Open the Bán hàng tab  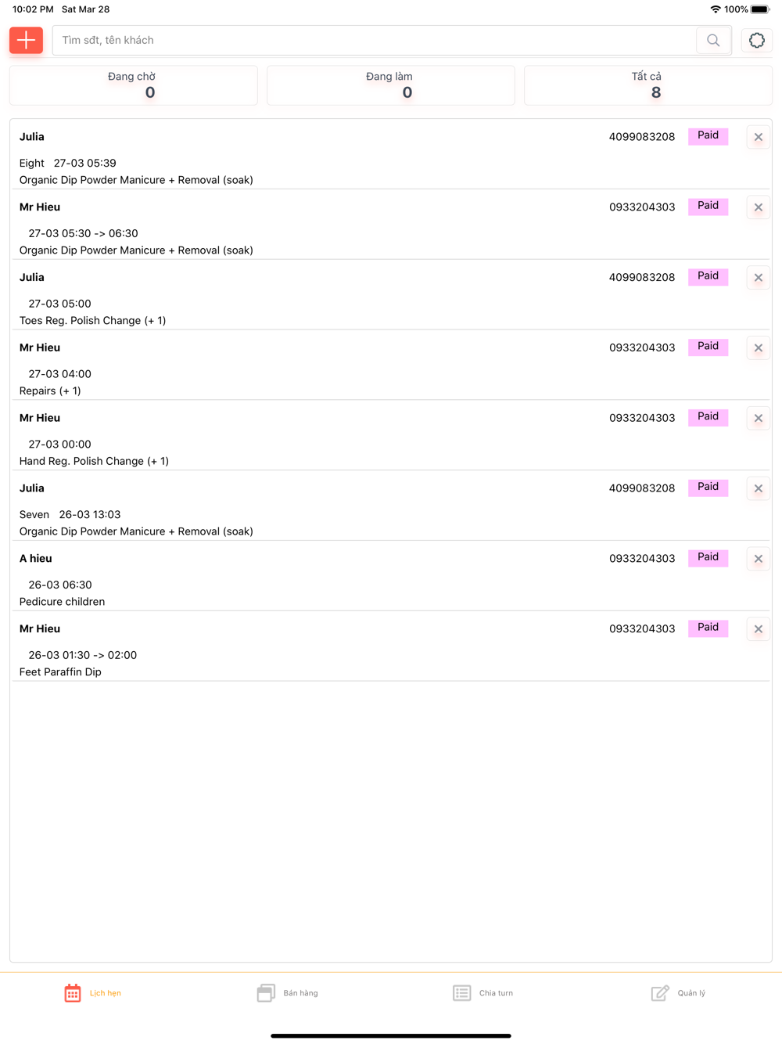click(288, 993)
